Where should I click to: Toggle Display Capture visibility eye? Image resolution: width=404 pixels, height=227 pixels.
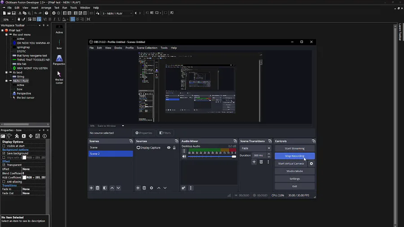169,148
